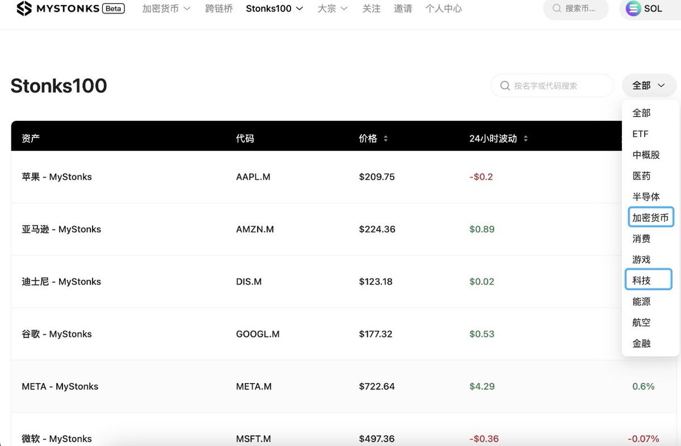Click the $0.89 change value
This screenshot has width=681, height=446.
click(x=482, y=230)
